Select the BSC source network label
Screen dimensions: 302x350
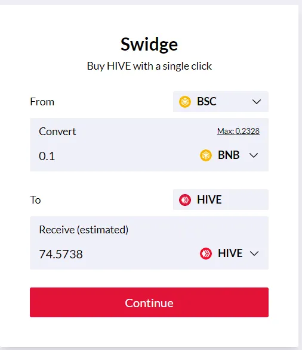click(207, 101)
